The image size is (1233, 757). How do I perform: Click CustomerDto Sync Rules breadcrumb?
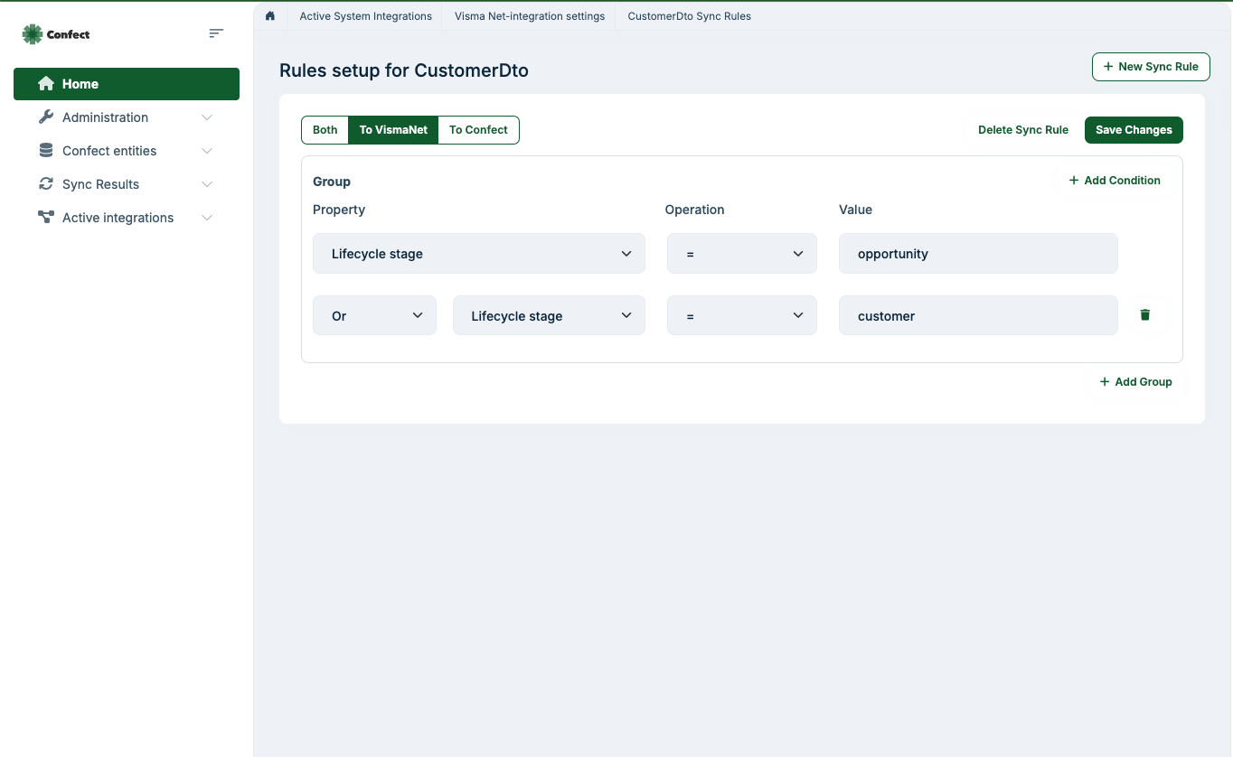point(689,16)
